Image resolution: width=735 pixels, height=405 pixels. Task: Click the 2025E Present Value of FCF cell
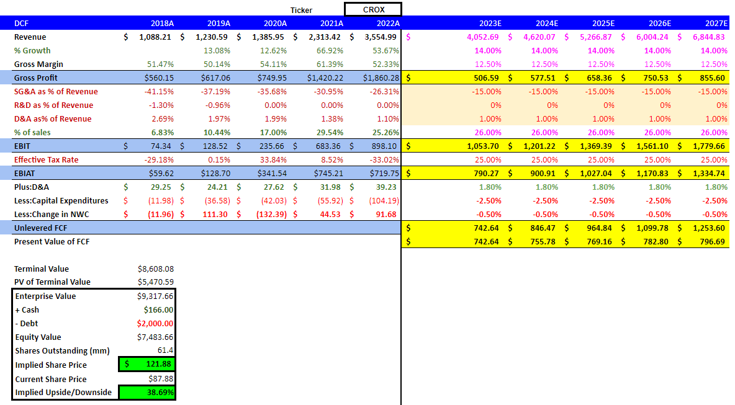[594, 241]
